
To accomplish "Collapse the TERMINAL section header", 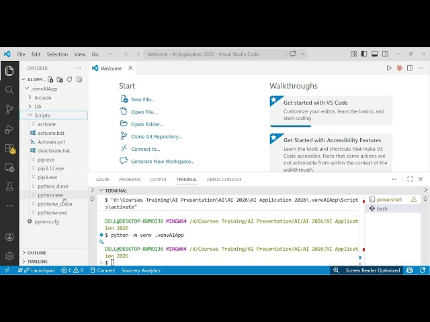I will 116,191.
